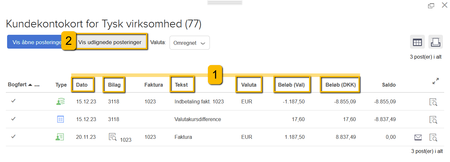The height and width of the screenshot is (162, 450).
Task: Sort by the Bogført column header
Action: (17, 85)
